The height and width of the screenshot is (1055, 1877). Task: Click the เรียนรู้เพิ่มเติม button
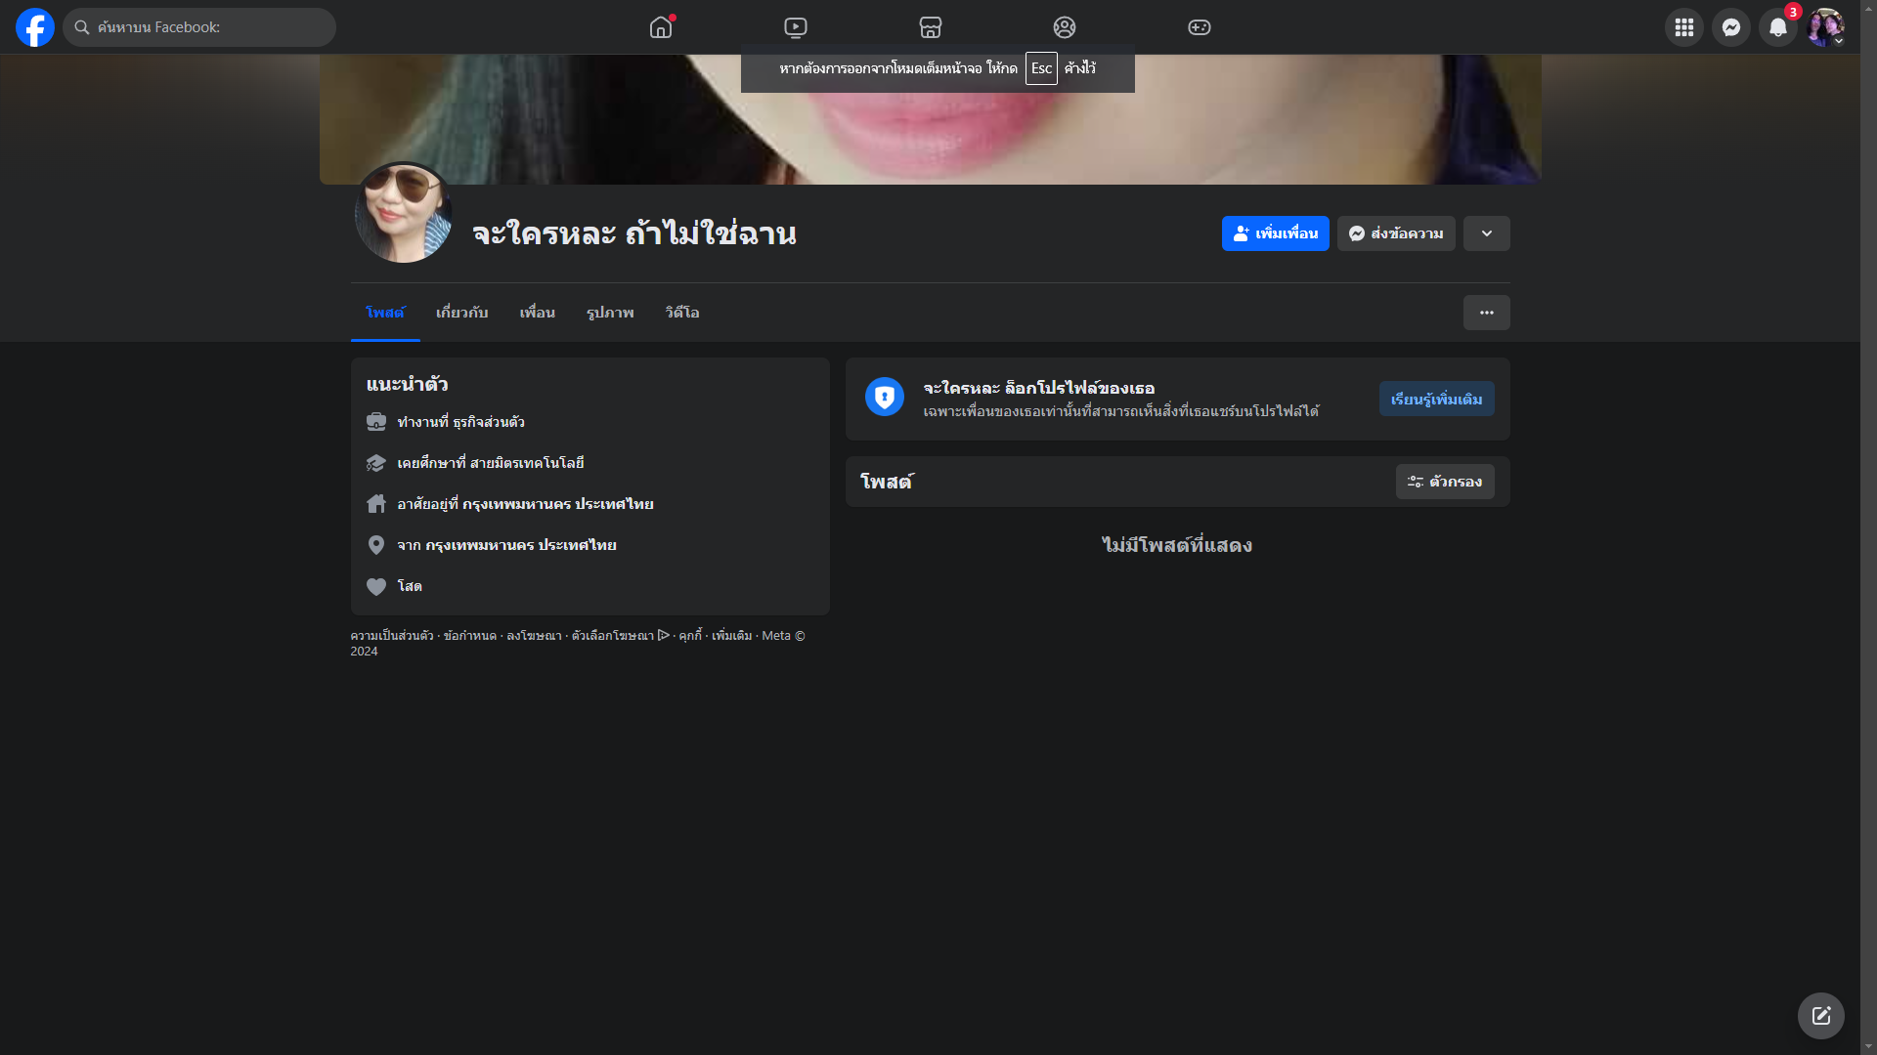(x=1436, y=399)
